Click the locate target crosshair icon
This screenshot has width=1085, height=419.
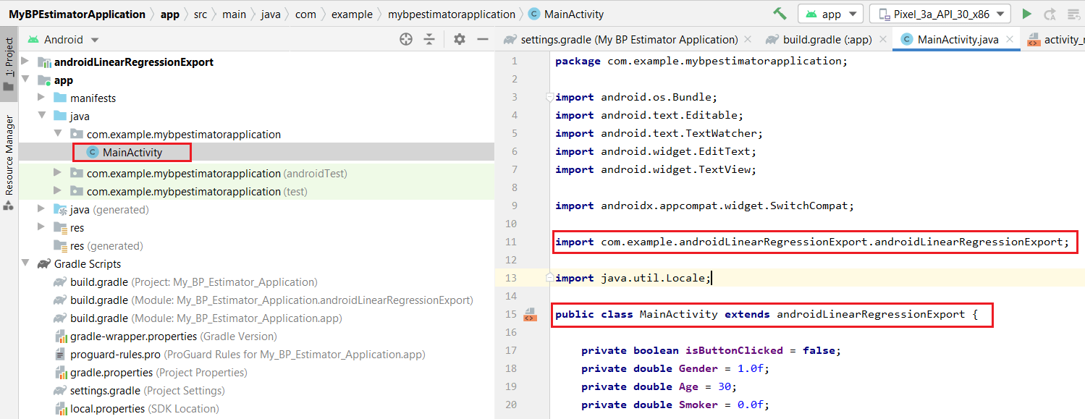coord(406,40)
